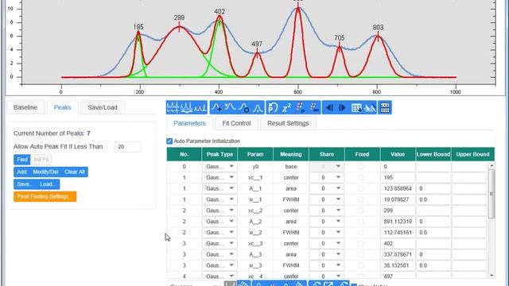Tick the Fixed checkbox for A__1
The width and height of the screenshot is (509, 286).
360,189
